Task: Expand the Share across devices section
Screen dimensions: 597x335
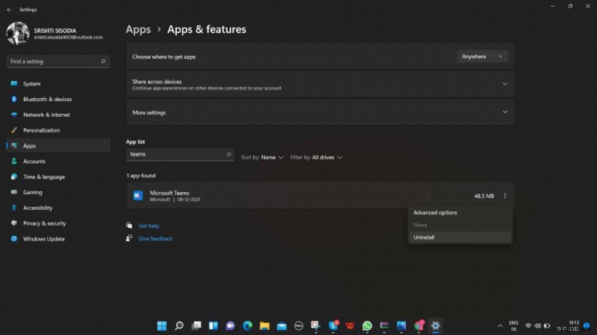Action: click(320, 84)
